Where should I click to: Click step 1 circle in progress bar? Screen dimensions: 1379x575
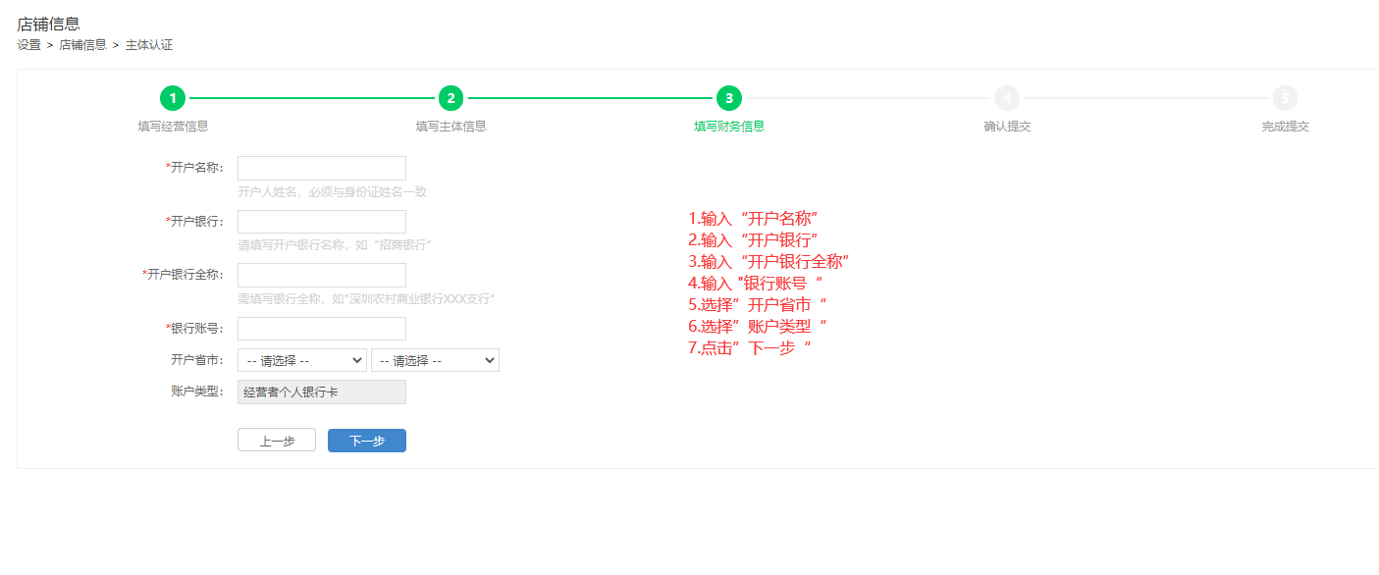173,98
